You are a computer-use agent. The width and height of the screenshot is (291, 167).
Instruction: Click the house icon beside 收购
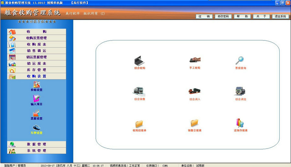click(x=12, y=32)
